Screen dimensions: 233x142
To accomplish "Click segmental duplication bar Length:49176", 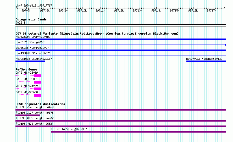I will (x=28, y=115).
